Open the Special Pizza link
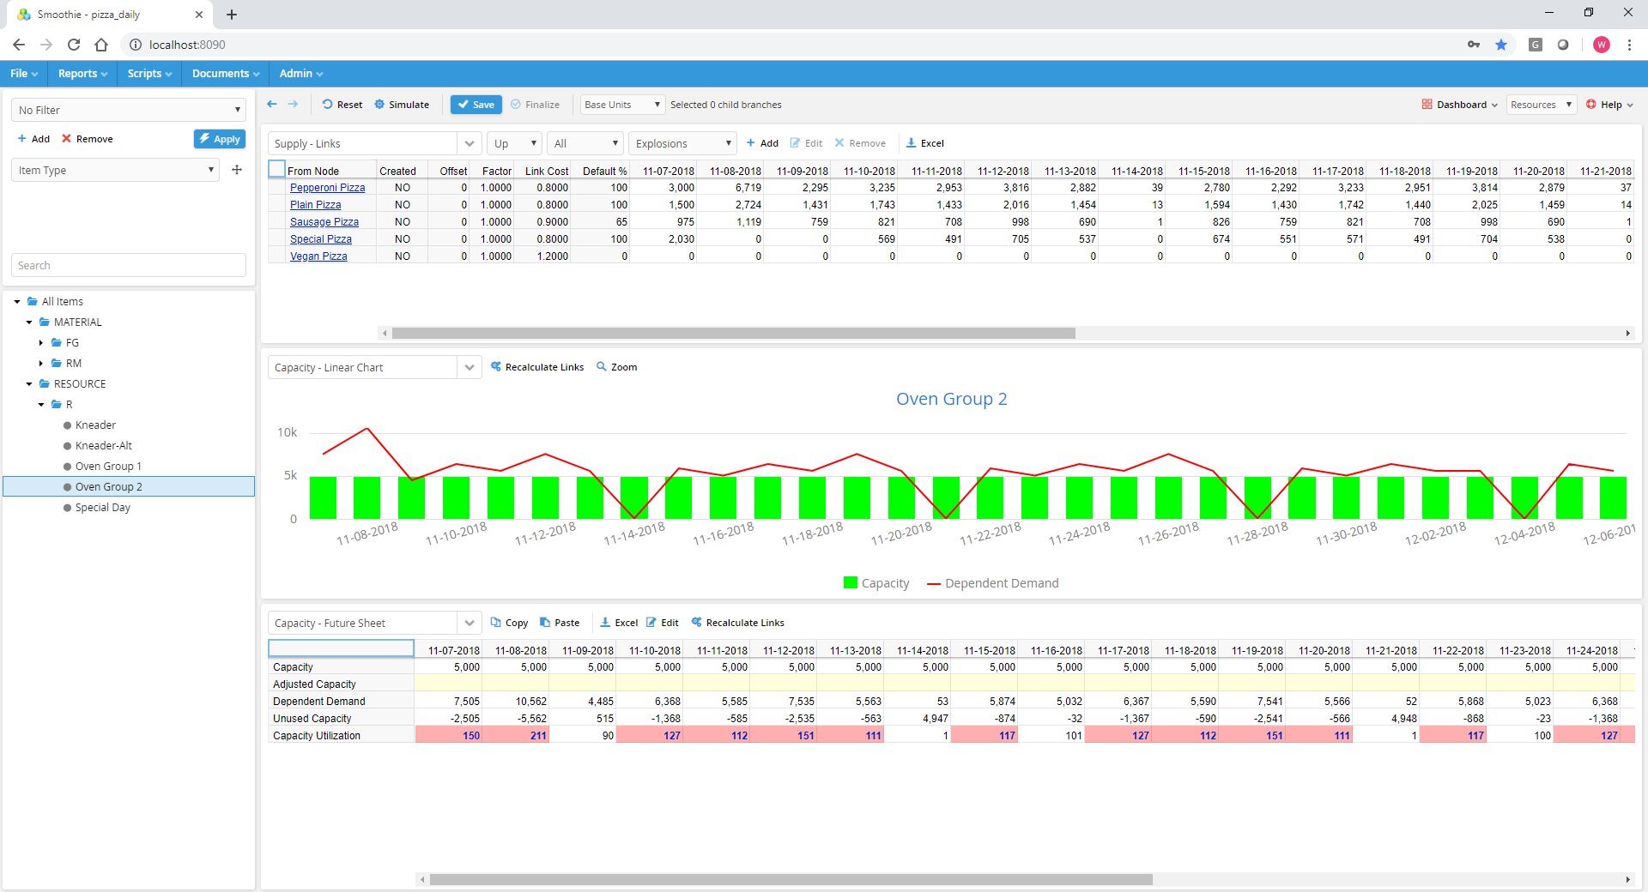This screenshot has width=1648, height=892. (x=320, y=239)
